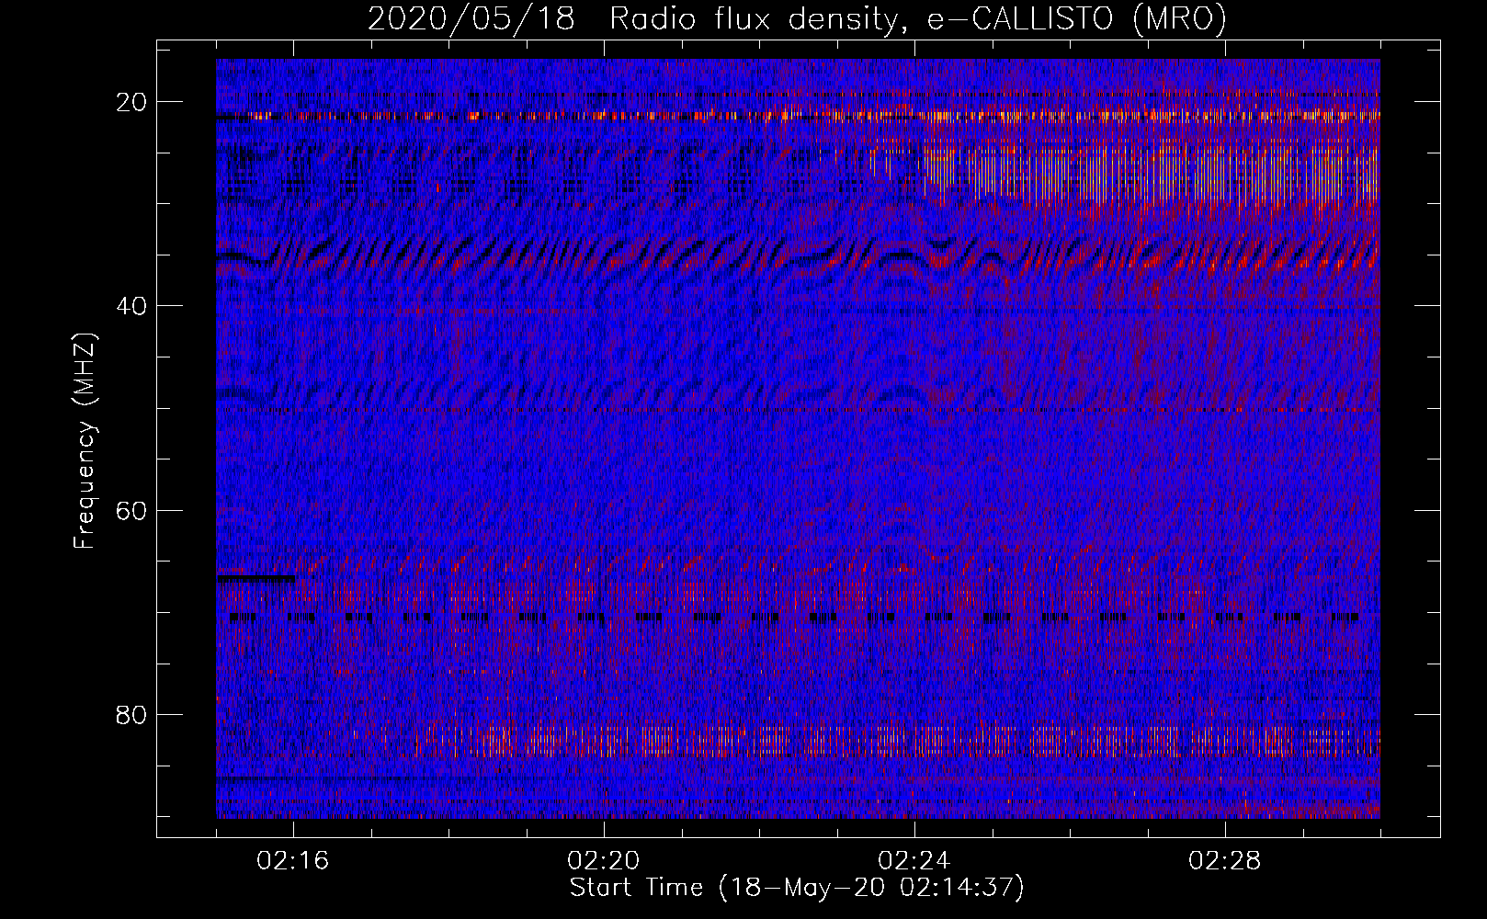Click the plot title '2020/05/18 Radio flux density'
The image size is (1487, 919).
tap(797, 18)
